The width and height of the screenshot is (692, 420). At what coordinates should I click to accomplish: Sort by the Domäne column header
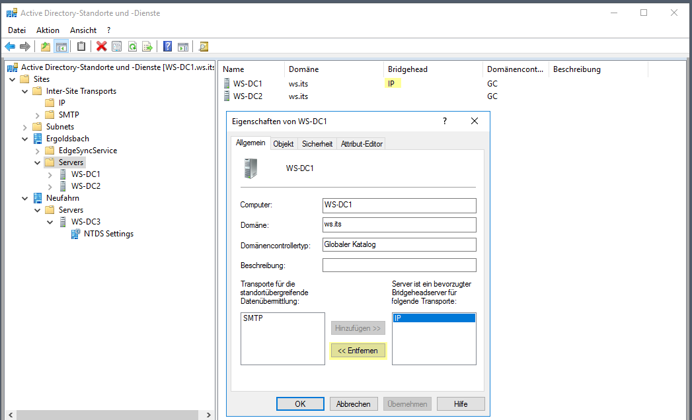[x=334, y=69]
